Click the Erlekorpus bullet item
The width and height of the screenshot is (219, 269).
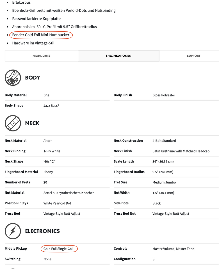coord(21,3)
